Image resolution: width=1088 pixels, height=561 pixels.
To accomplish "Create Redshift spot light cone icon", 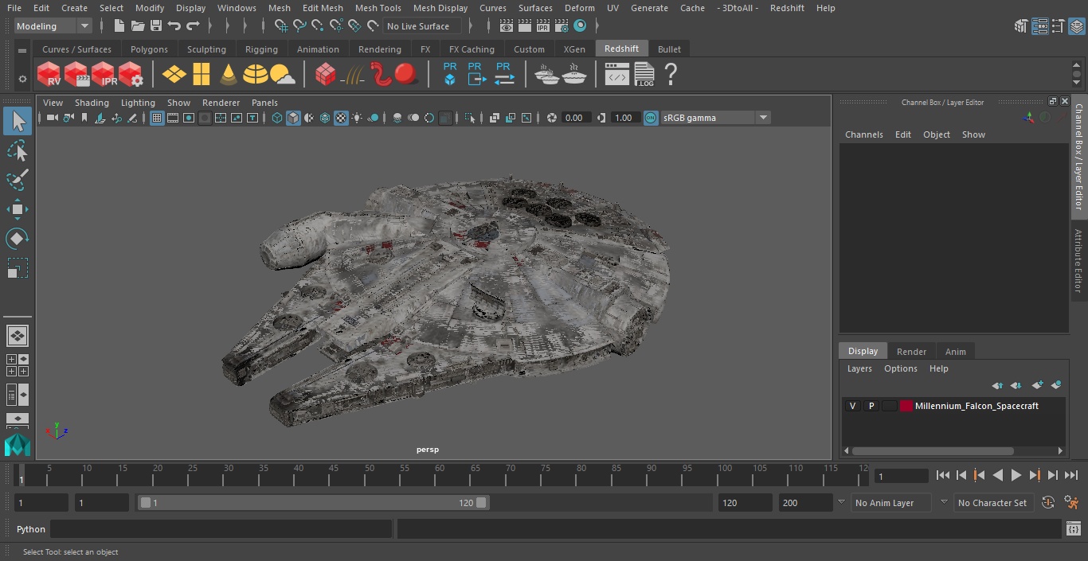I will pos(229,74).
